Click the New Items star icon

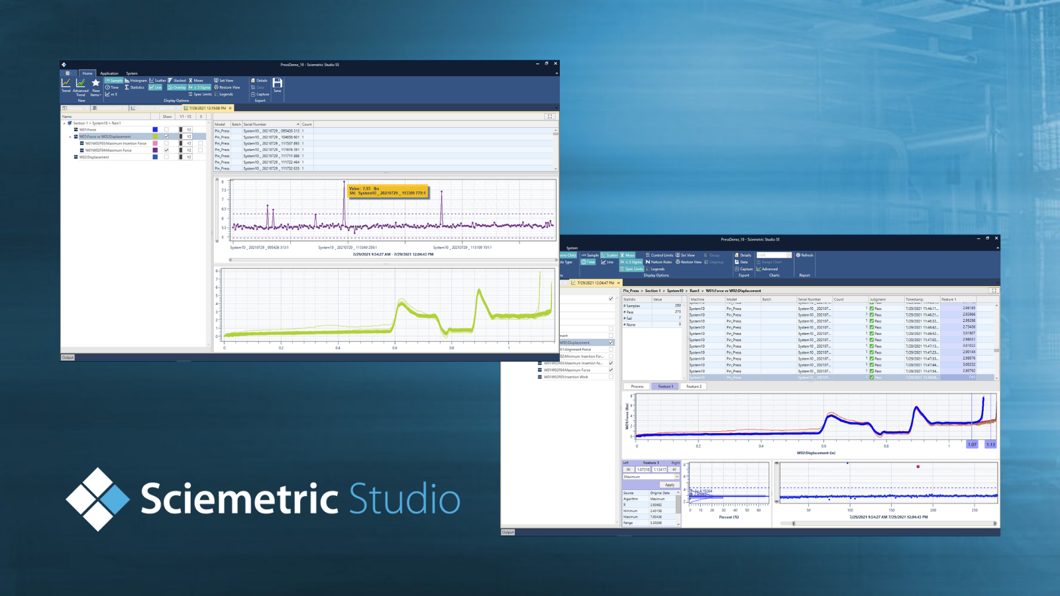pyautogui.click(x=95, y=83)
